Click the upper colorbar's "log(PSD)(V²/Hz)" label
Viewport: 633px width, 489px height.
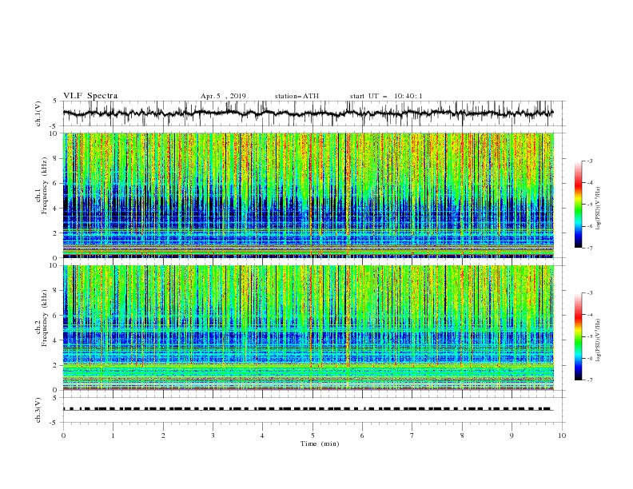coord(599,209)
